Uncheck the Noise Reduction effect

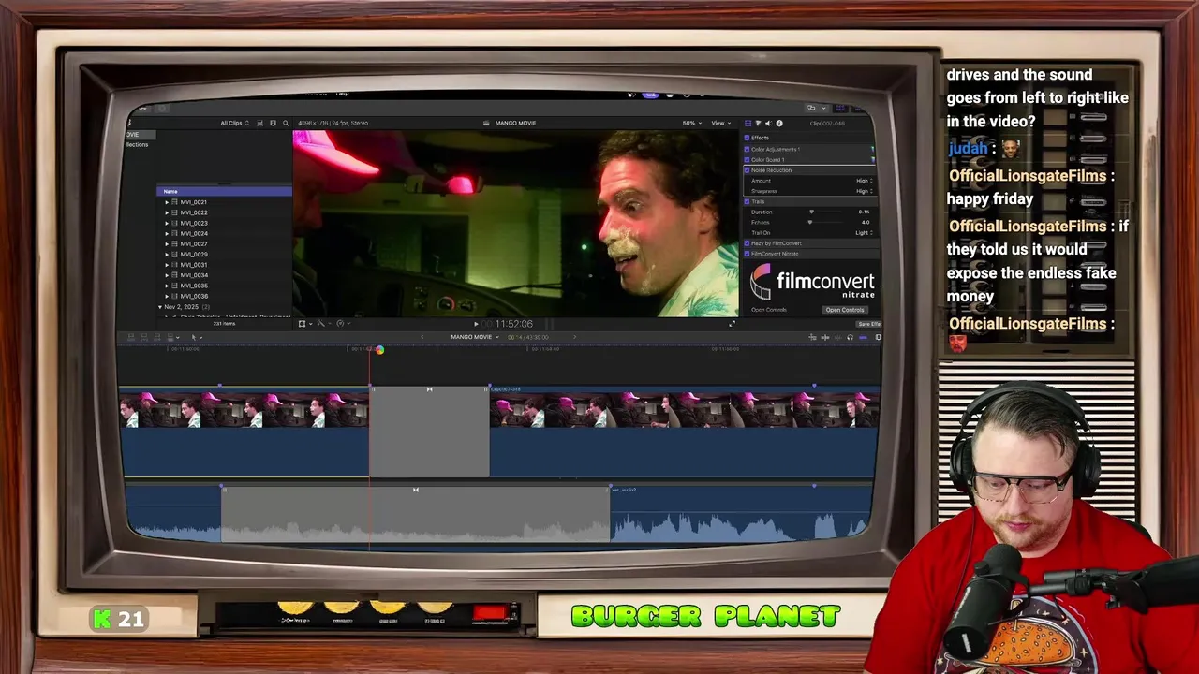pos(748,170)
